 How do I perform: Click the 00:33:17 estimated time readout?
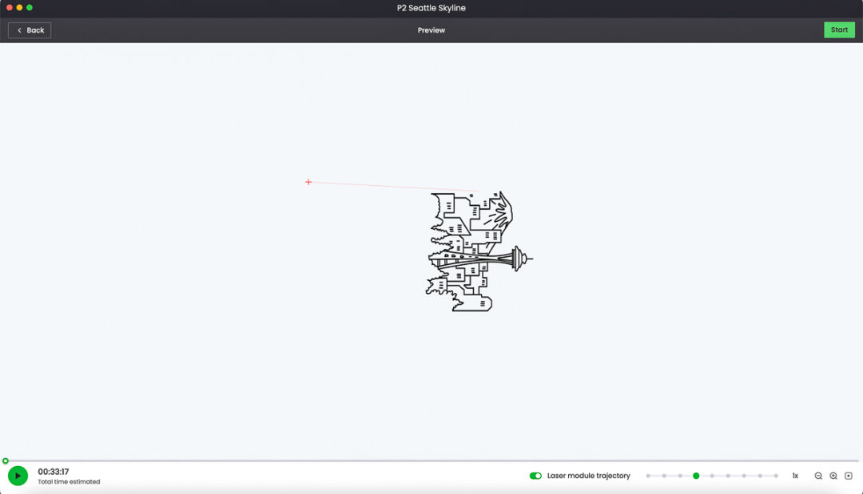pos(54,472)
